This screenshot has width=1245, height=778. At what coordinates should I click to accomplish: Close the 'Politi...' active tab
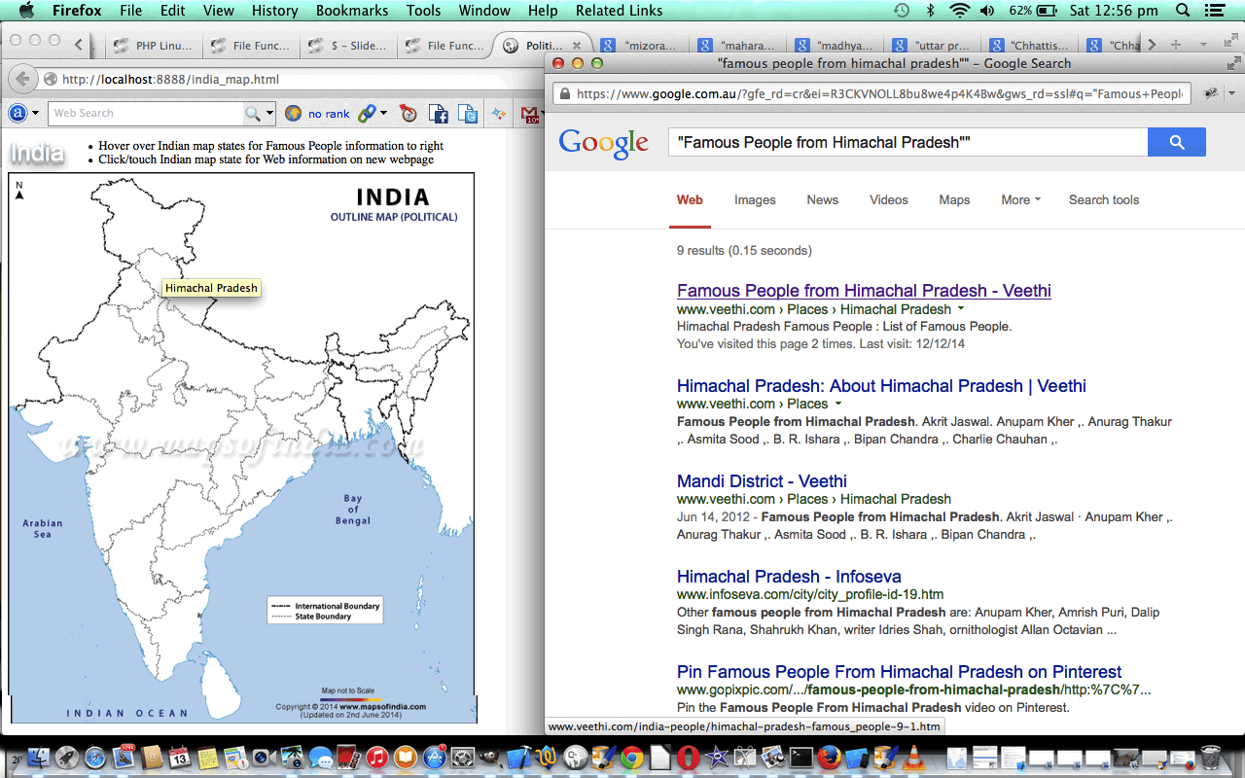577,46
